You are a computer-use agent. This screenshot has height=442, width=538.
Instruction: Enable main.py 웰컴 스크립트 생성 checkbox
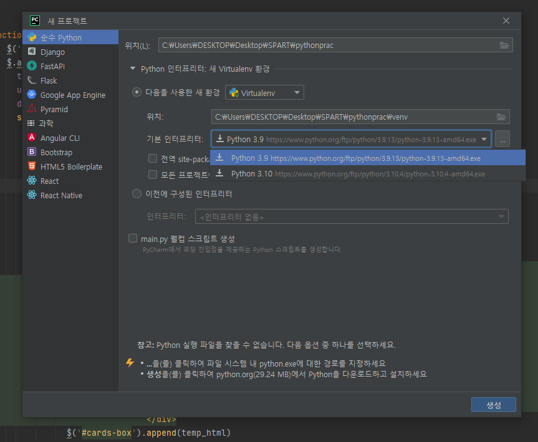(132, 238)
